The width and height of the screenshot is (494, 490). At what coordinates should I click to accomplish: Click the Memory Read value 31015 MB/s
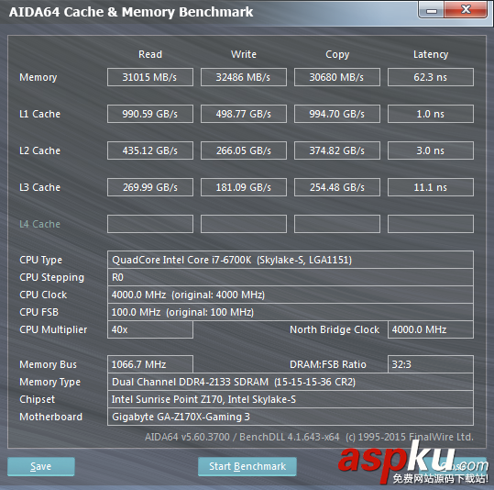coord(150,77)
